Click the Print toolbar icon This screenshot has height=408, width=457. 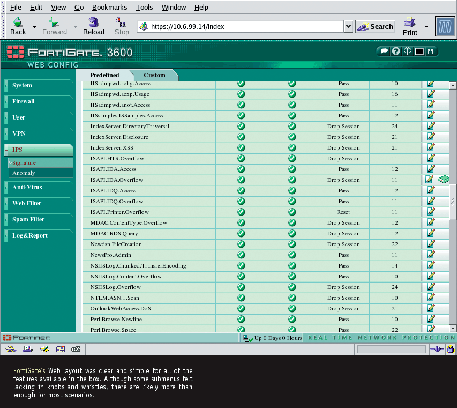(x=410, y=26)
